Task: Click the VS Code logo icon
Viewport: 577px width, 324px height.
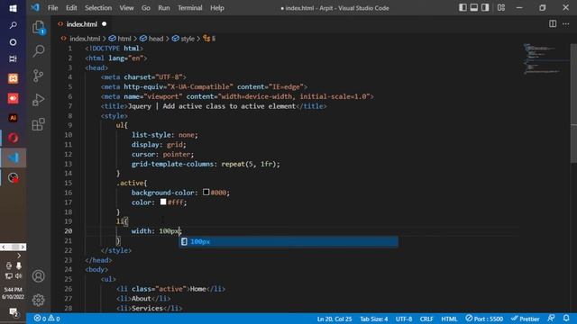Action: click(35, 7)
